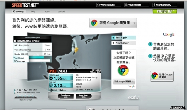Click the 2.6/5 star rating in result card
The width and height of the screenshot is (187, 110).
tap(84, 80)
